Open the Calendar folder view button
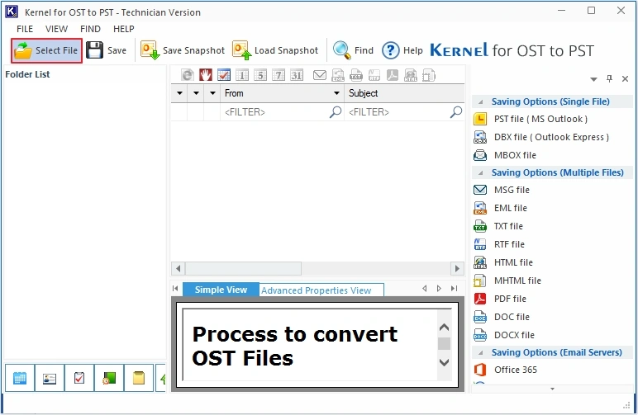 (20, 378)
